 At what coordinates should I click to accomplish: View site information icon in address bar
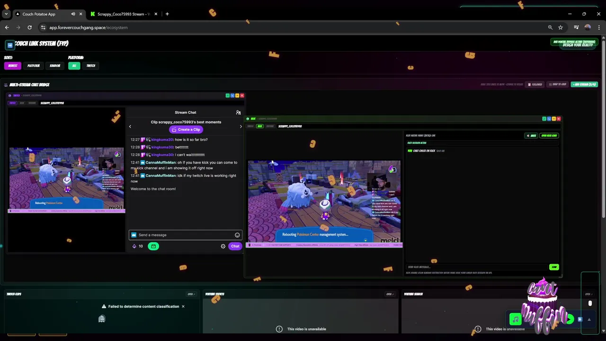tap(43, 27)
